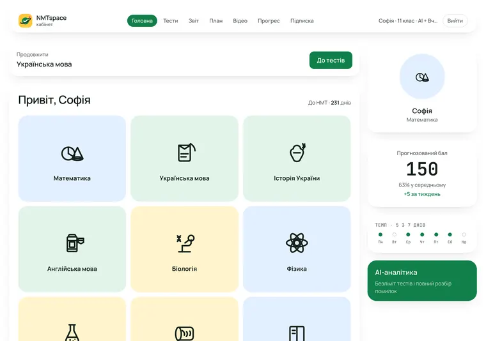This screenshot has width=486, height=341.
Task: Navigate to the Відео tab
Action: [x=240, y=20]
